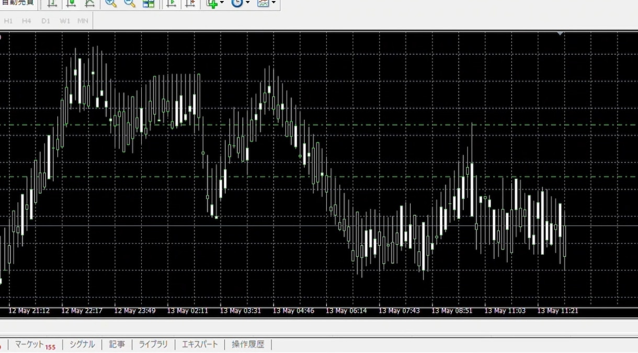
Task: Switch to the シグナル tab
Action: pyautogui.click(x=82, y=345)
